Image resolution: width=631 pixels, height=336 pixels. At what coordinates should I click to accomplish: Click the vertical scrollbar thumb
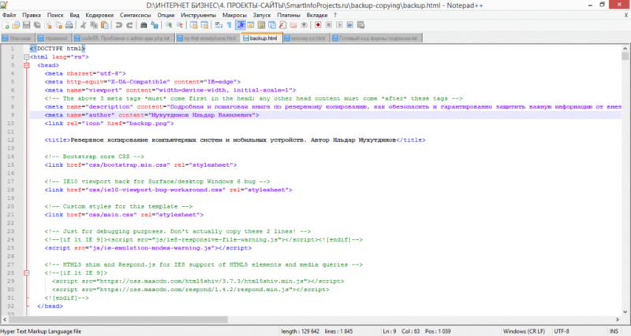(625, 55)
